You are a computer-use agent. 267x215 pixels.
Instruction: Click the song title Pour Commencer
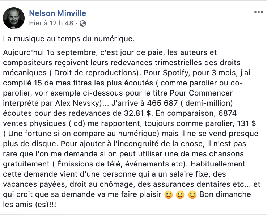pos(201,93)
